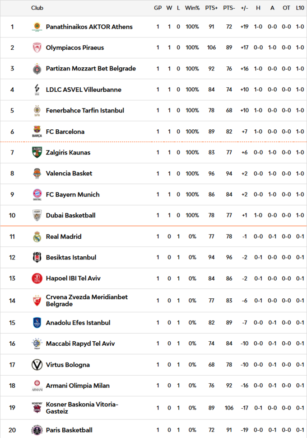Click the Real Madrid crest
Screen dimensions: 307x438
(x=37, y=236)
